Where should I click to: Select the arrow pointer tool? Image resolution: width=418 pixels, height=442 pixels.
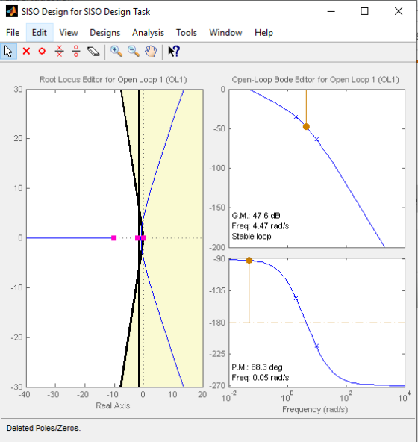click(x=8, y=52)
